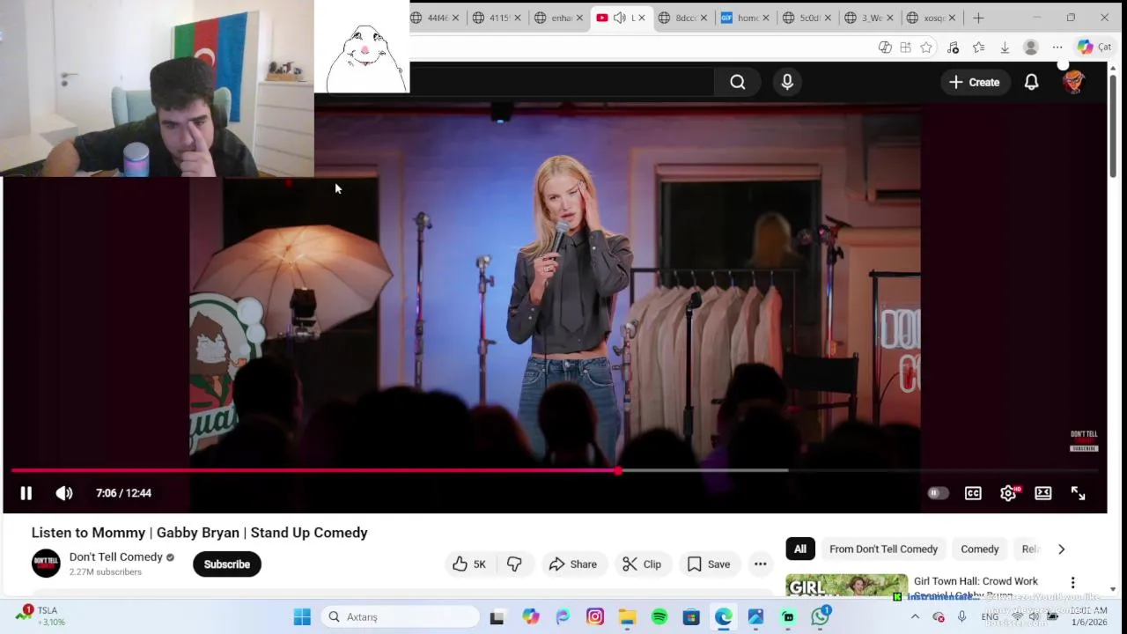Screen dimensions: 1127x634
Task: Open the media control music icon in Edge
Action: [x=953, y=48]
